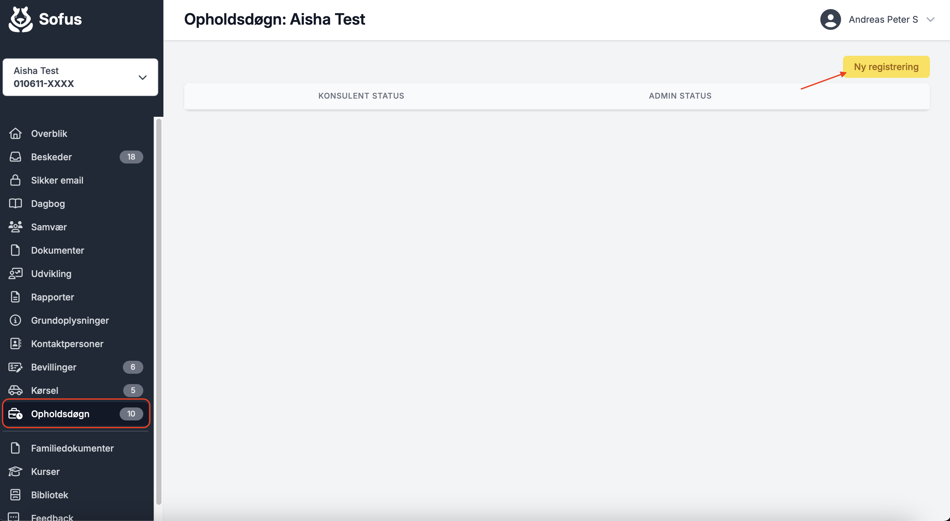Click the Kørsel car icon
Viewport: 950px width, 521px height.
[16, 390]
